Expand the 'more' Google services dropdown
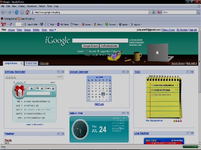 click(x=52, y=30)
